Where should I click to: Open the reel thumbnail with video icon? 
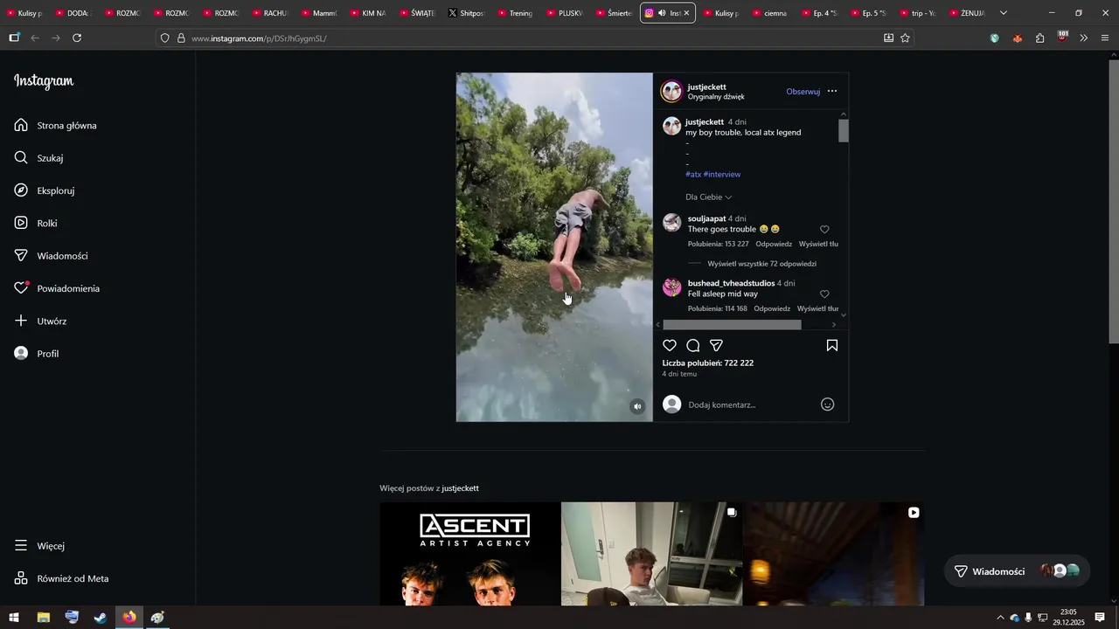point(833,554)
